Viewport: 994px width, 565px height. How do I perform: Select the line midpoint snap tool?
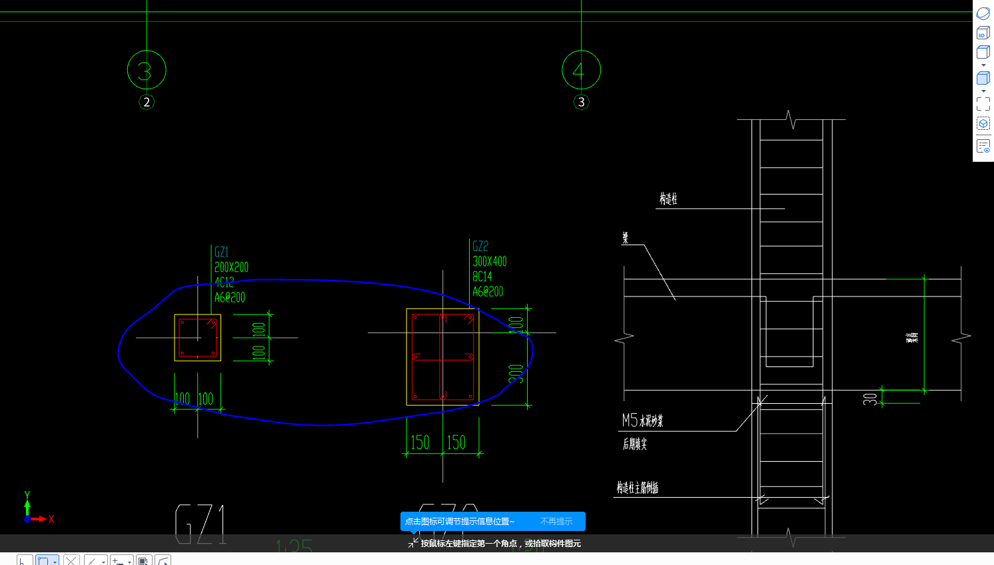92,560
